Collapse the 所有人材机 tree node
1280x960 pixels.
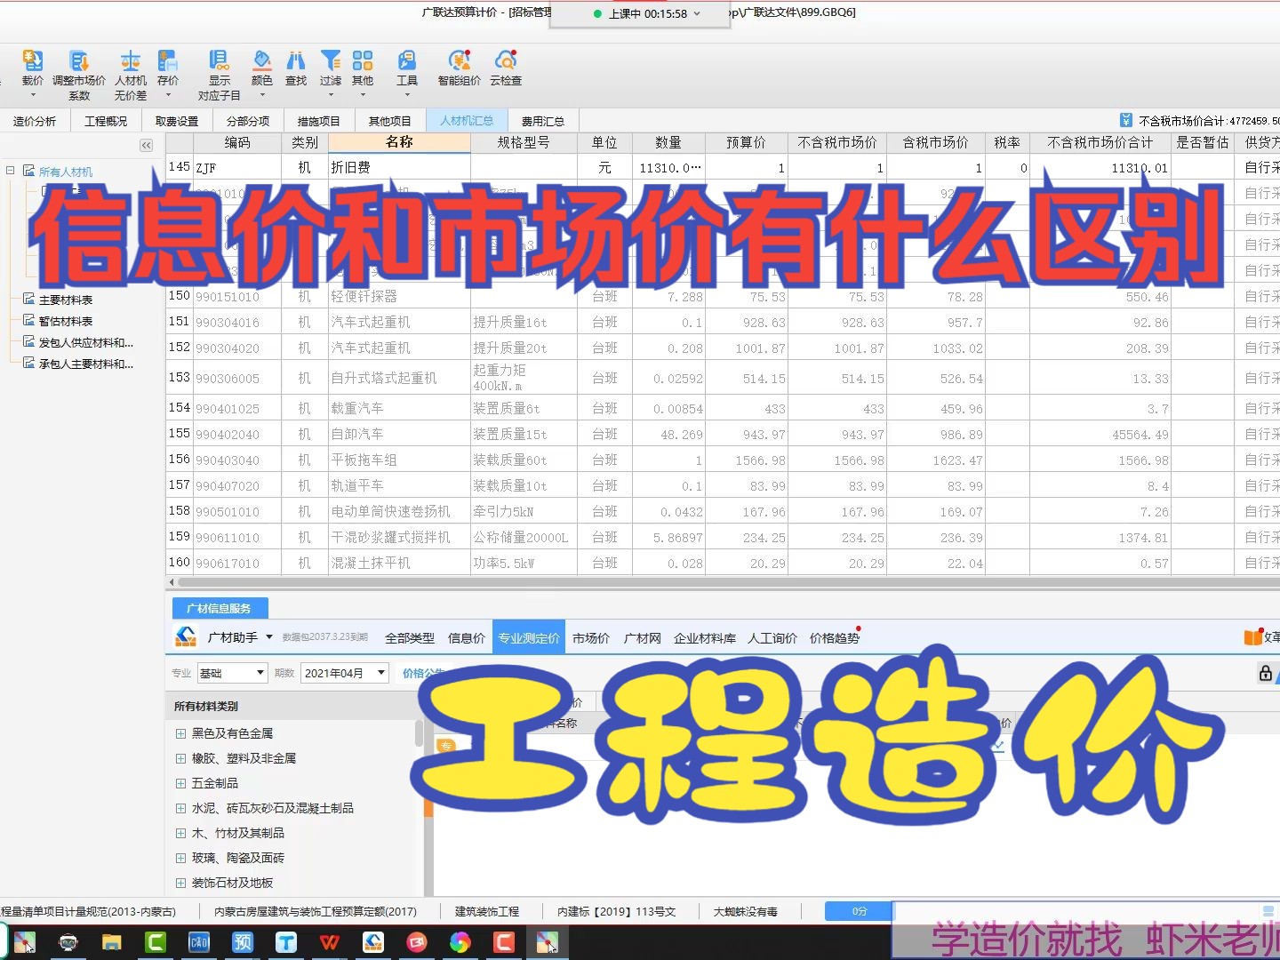[11, 171]
